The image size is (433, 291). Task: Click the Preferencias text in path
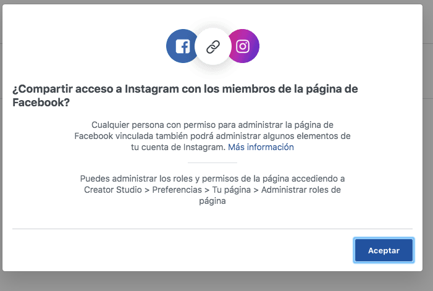(177, 190)
